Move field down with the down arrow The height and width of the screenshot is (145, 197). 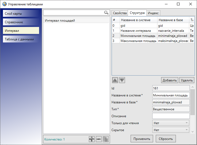tap(122, 80)
